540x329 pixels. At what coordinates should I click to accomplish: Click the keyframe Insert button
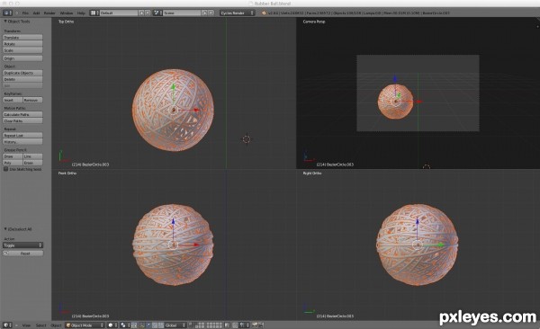pos(13,100)
